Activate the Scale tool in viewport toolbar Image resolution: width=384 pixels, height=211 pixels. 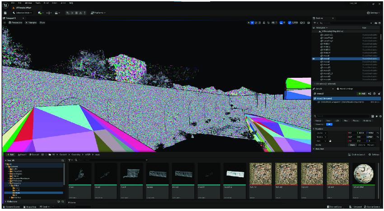(x=260, y=22)
